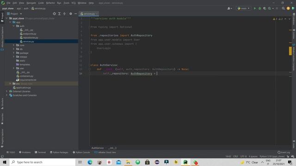Expand the package folder
The image size is (296, 166).
click(x=13, y=53)
